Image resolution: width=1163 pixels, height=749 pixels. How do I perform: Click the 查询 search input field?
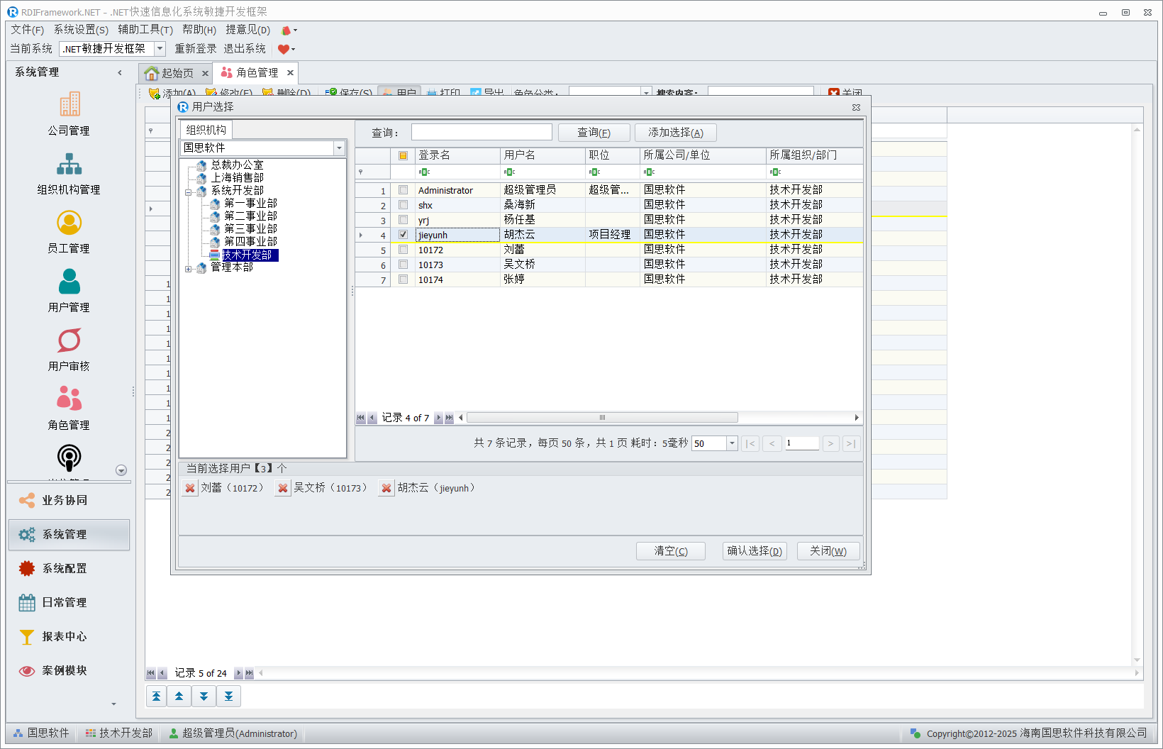click(x=482, y=133)
